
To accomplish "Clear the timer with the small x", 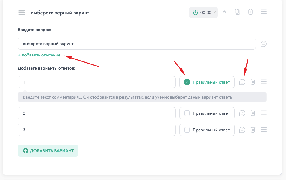I will click(x=215, y=13).
